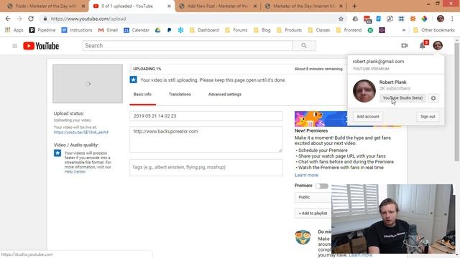This screenshot has height=258, width=460.
Task: Click the description text area
Action: [x=206, y=140]
